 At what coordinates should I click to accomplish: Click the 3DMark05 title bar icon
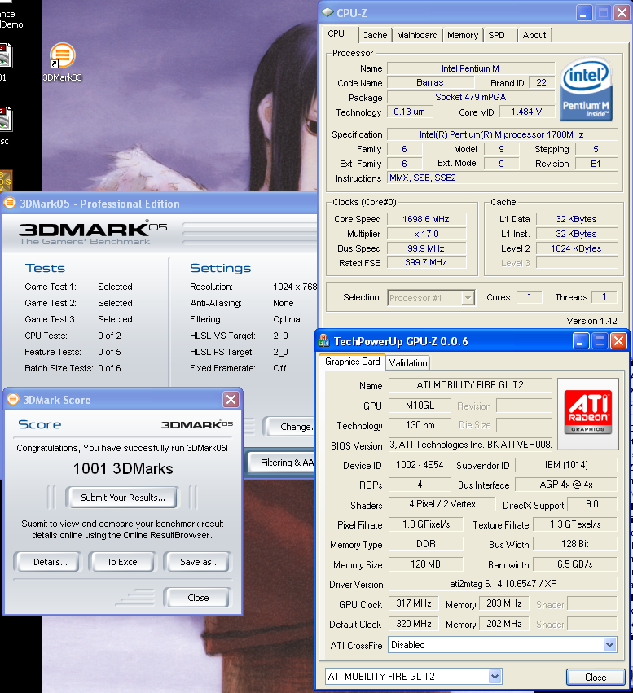[x=10, y=203]
